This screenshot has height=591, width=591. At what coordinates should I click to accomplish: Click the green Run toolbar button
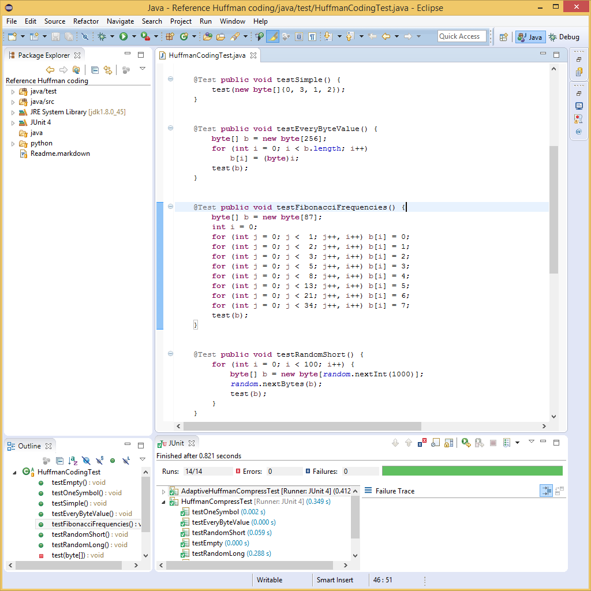pyautogui.click(x=124, y=36)
